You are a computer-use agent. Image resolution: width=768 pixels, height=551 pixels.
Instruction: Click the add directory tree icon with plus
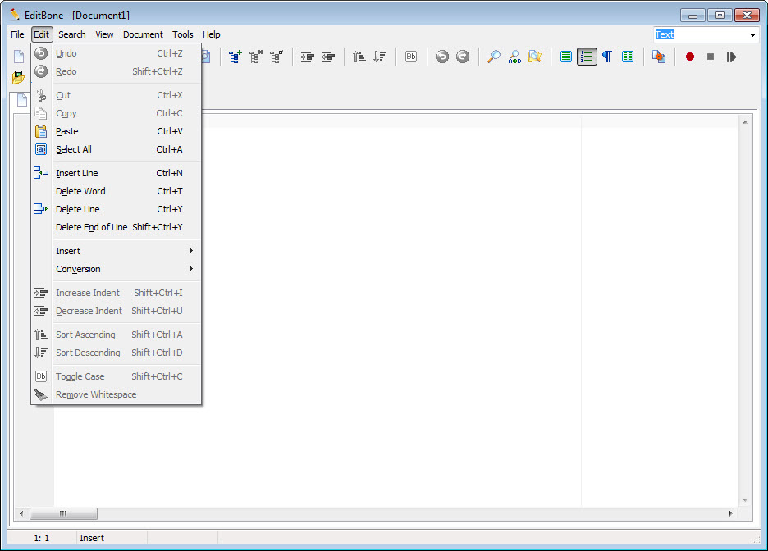click(235, 57)
